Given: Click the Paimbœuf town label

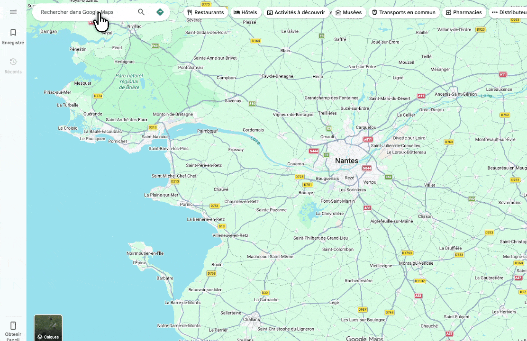Looking at the screenshot, I should [208, 131].
